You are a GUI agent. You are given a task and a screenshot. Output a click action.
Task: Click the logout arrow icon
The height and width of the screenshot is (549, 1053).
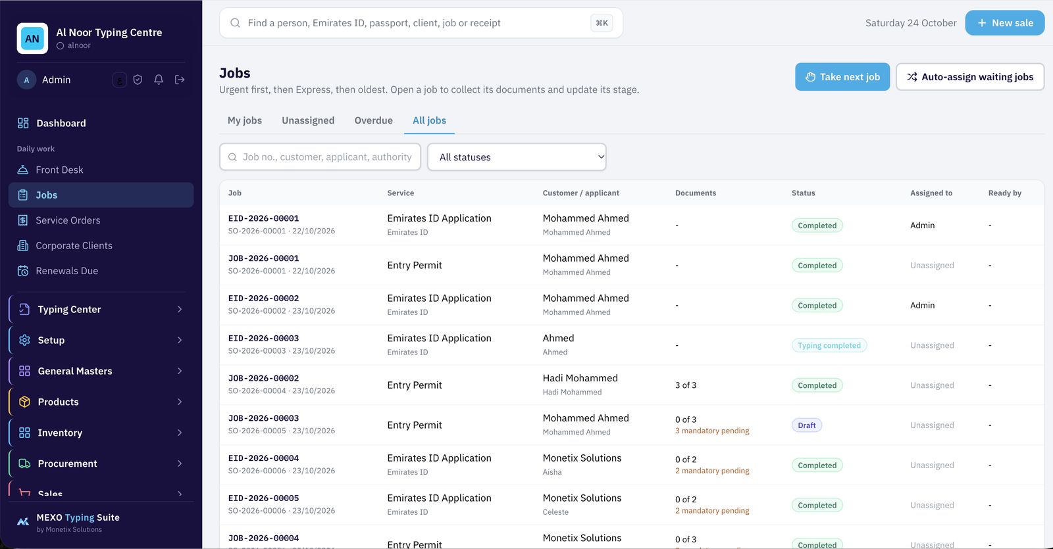pyautogui.click(x=180, y=80)
